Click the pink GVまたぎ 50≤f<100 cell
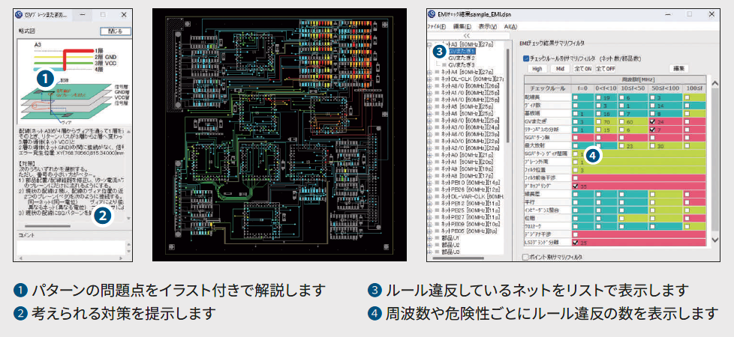 (x=666, y=120)
